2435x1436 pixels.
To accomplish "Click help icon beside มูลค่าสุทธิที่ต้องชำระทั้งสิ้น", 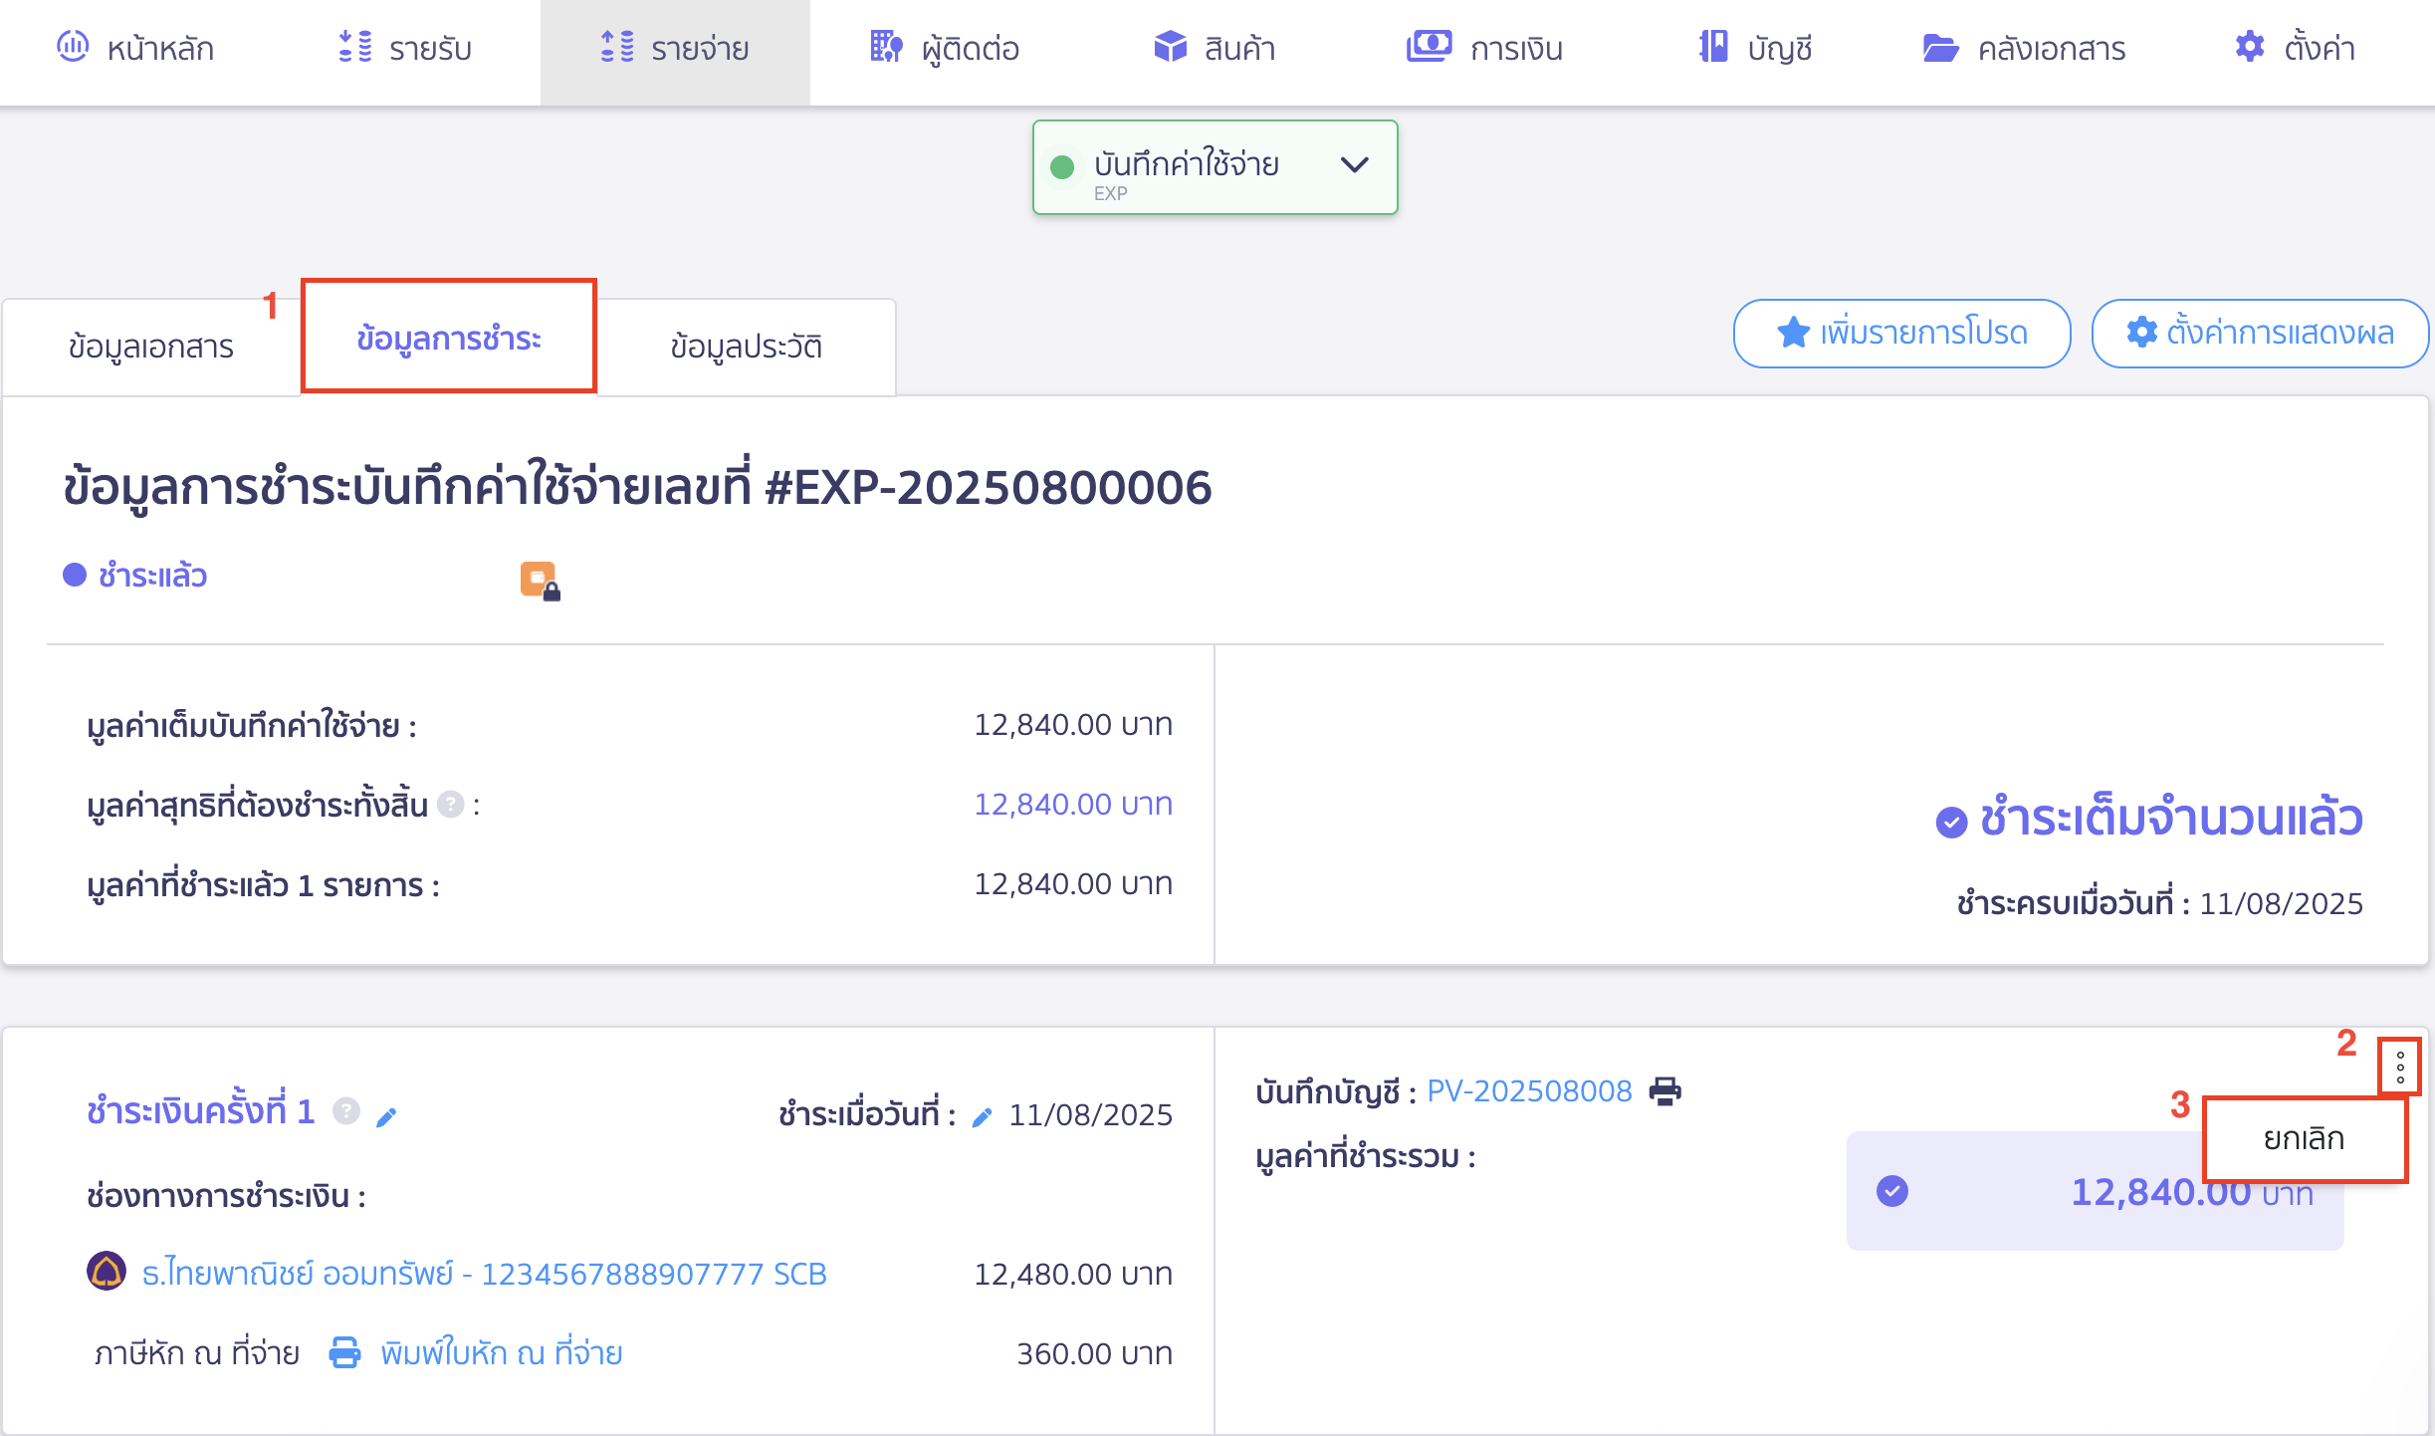I will (451, 804).
